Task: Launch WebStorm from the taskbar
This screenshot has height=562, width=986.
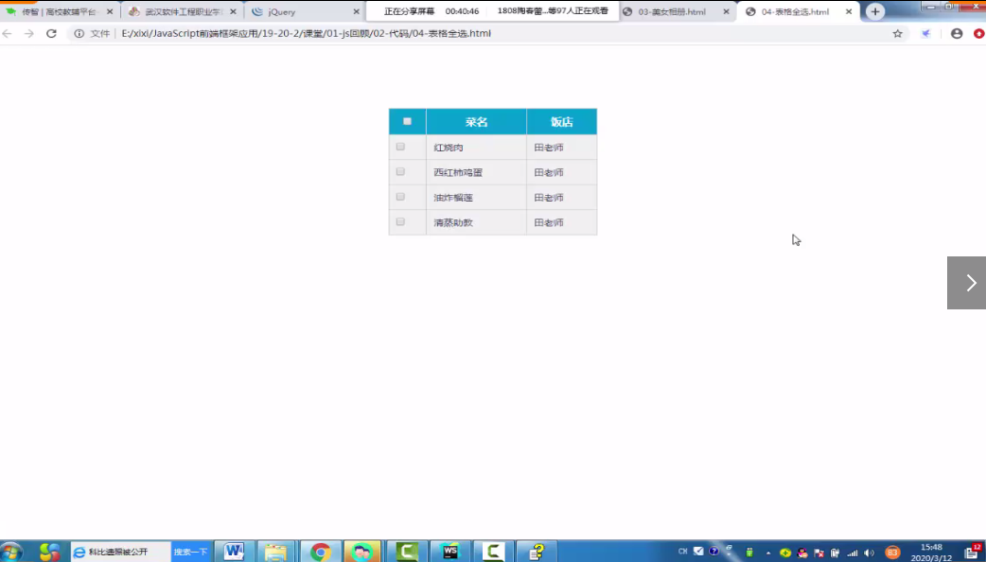Action: point(450,552)
